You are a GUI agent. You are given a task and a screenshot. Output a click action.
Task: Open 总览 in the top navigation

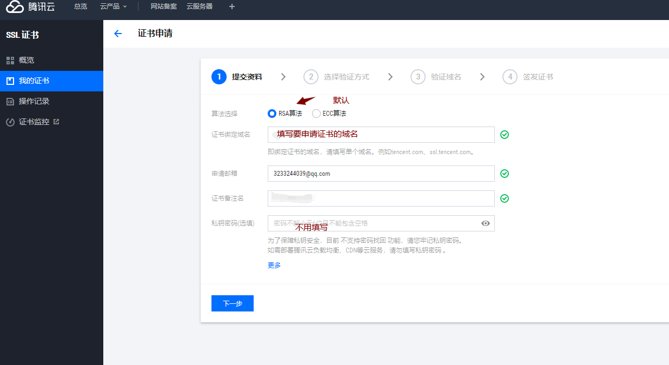80,6
